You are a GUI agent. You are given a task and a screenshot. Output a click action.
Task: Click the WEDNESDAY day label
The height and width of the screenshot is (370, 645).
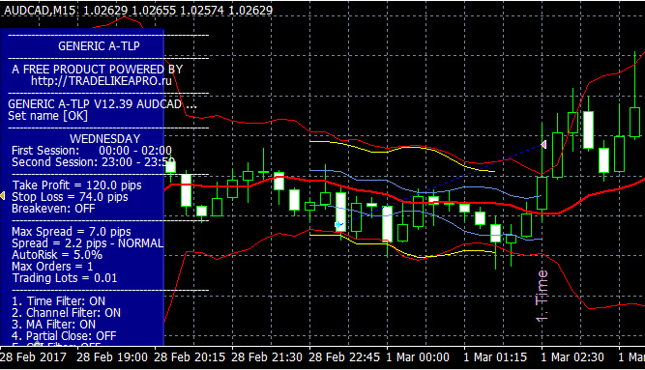[104, 138]
